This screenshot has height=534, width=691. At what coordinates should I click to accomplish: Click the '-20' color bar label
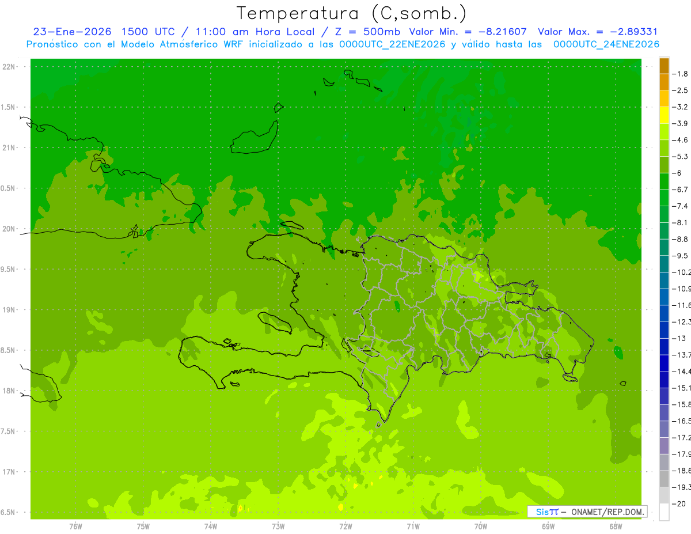pyautogui.click(x=679, y=504)
